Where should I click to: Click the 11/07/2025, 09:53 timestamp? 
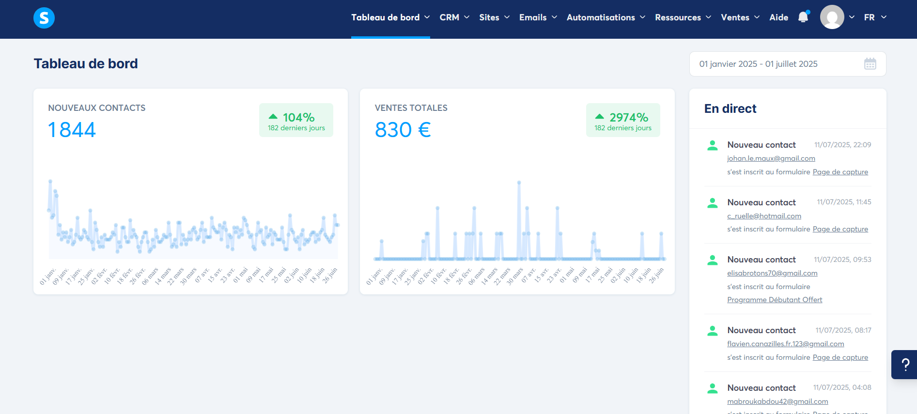coord(842,260)
